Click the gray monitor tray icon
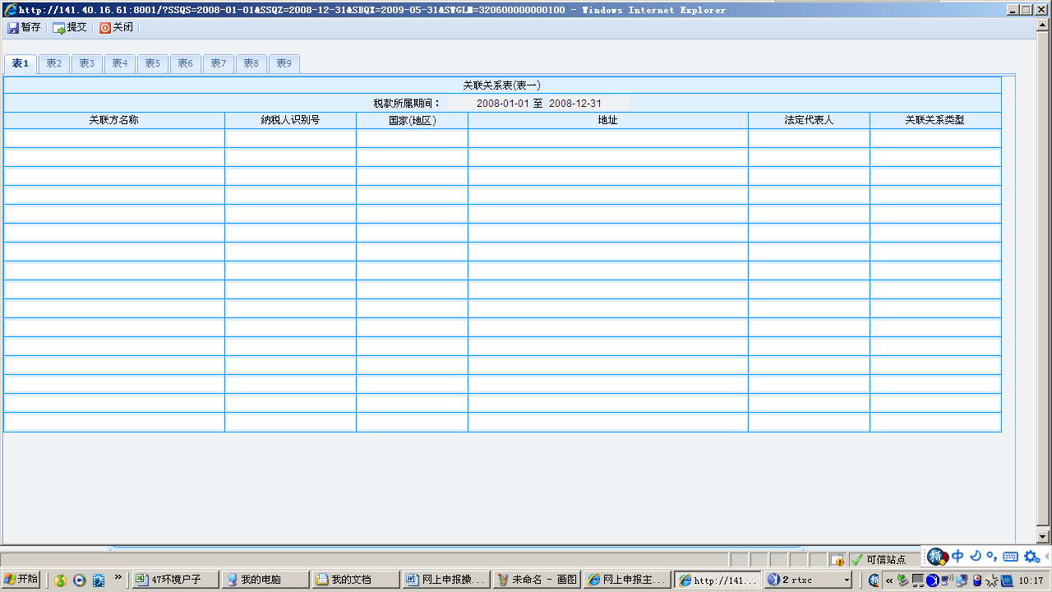 click(x=918, y=580)
